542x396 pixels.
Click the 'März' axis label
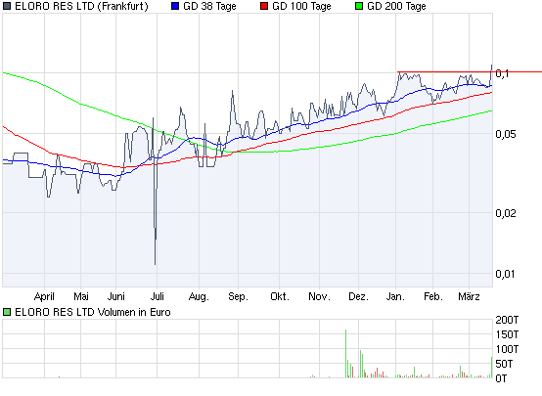pyautogui.click(x=469, y=296)
